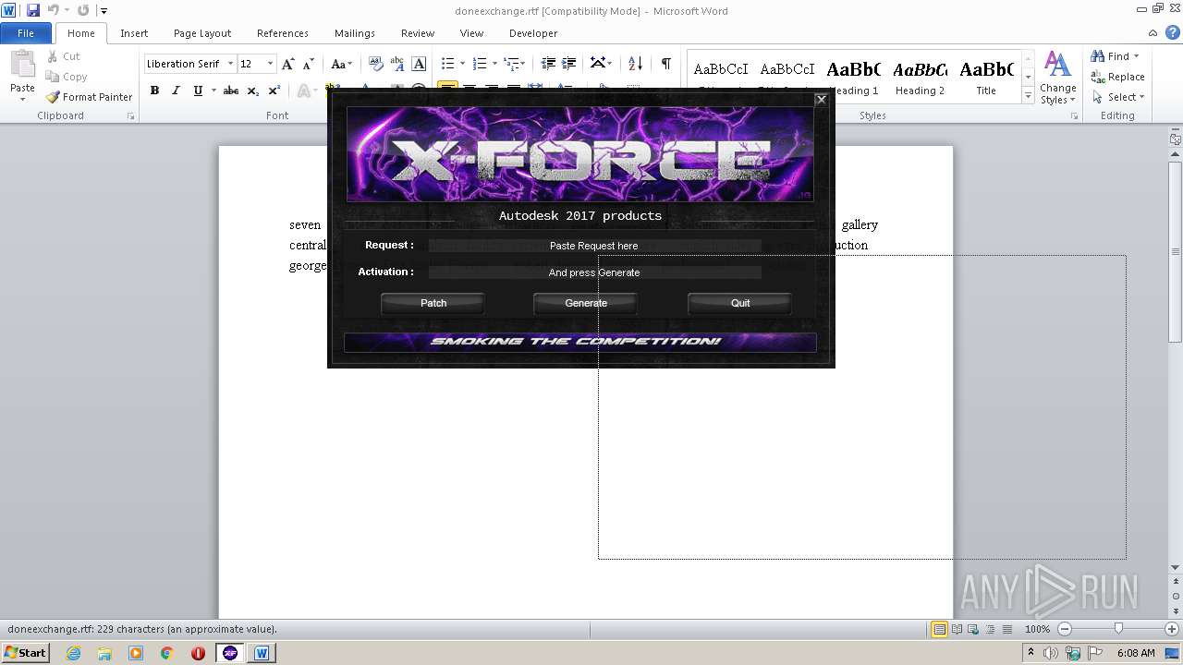Click the Decrease Indent icon
The height and width of the screenshot is (665, 1183).
[x=548, y=64]
